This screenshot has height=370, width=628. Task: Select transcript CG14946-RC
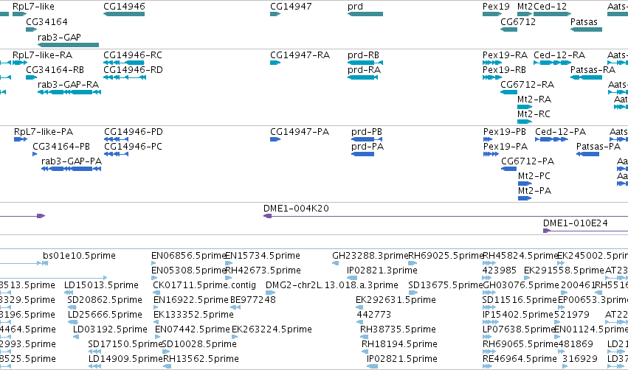(x=124, y=63)
